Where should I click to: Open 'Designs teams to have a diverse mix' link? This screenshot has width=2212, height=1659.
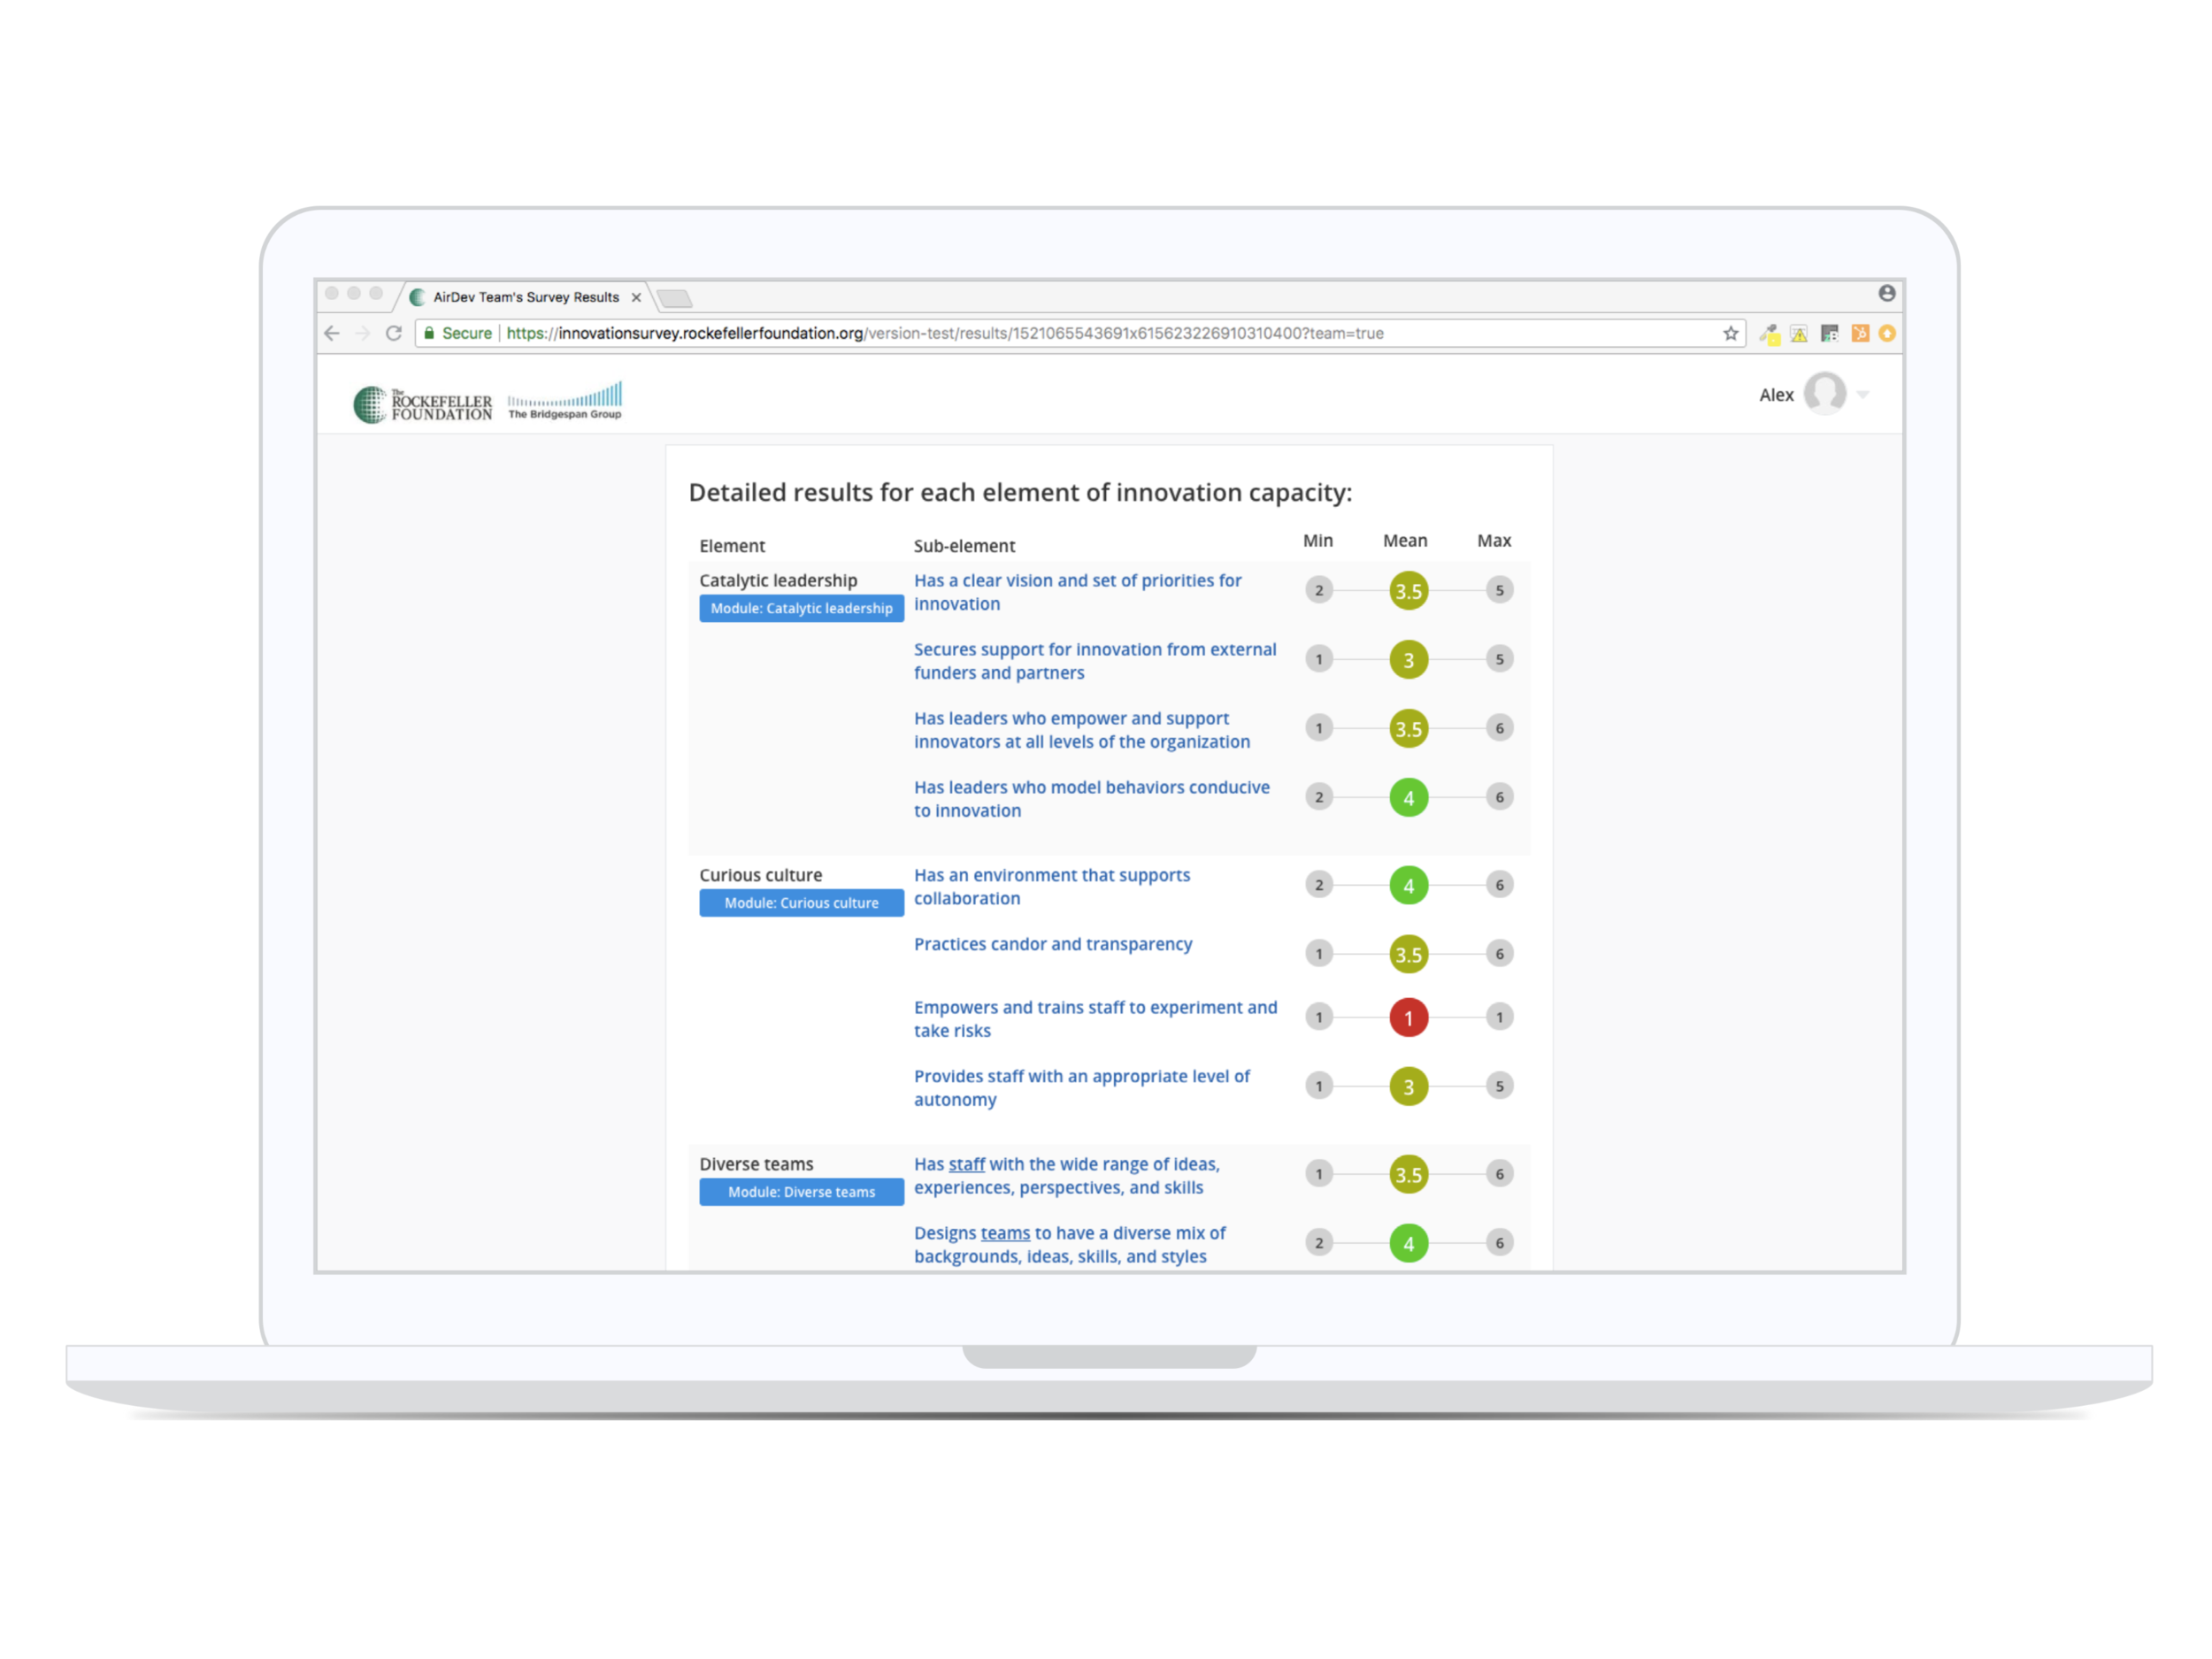1070,1245
